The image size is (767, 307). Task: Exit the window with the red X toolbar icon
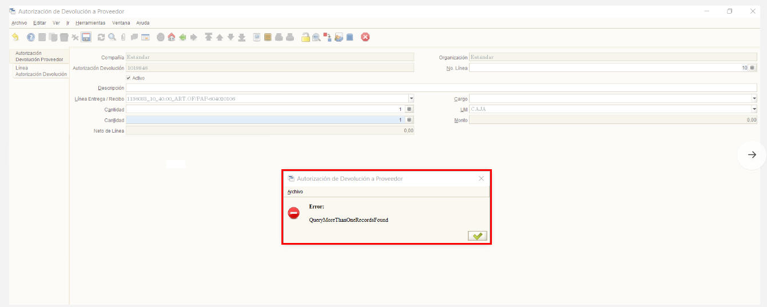(x=365, y=37)
